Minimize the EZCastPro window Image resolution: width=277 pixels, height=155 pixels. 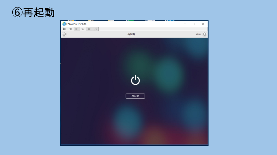[x=185, y=24]
